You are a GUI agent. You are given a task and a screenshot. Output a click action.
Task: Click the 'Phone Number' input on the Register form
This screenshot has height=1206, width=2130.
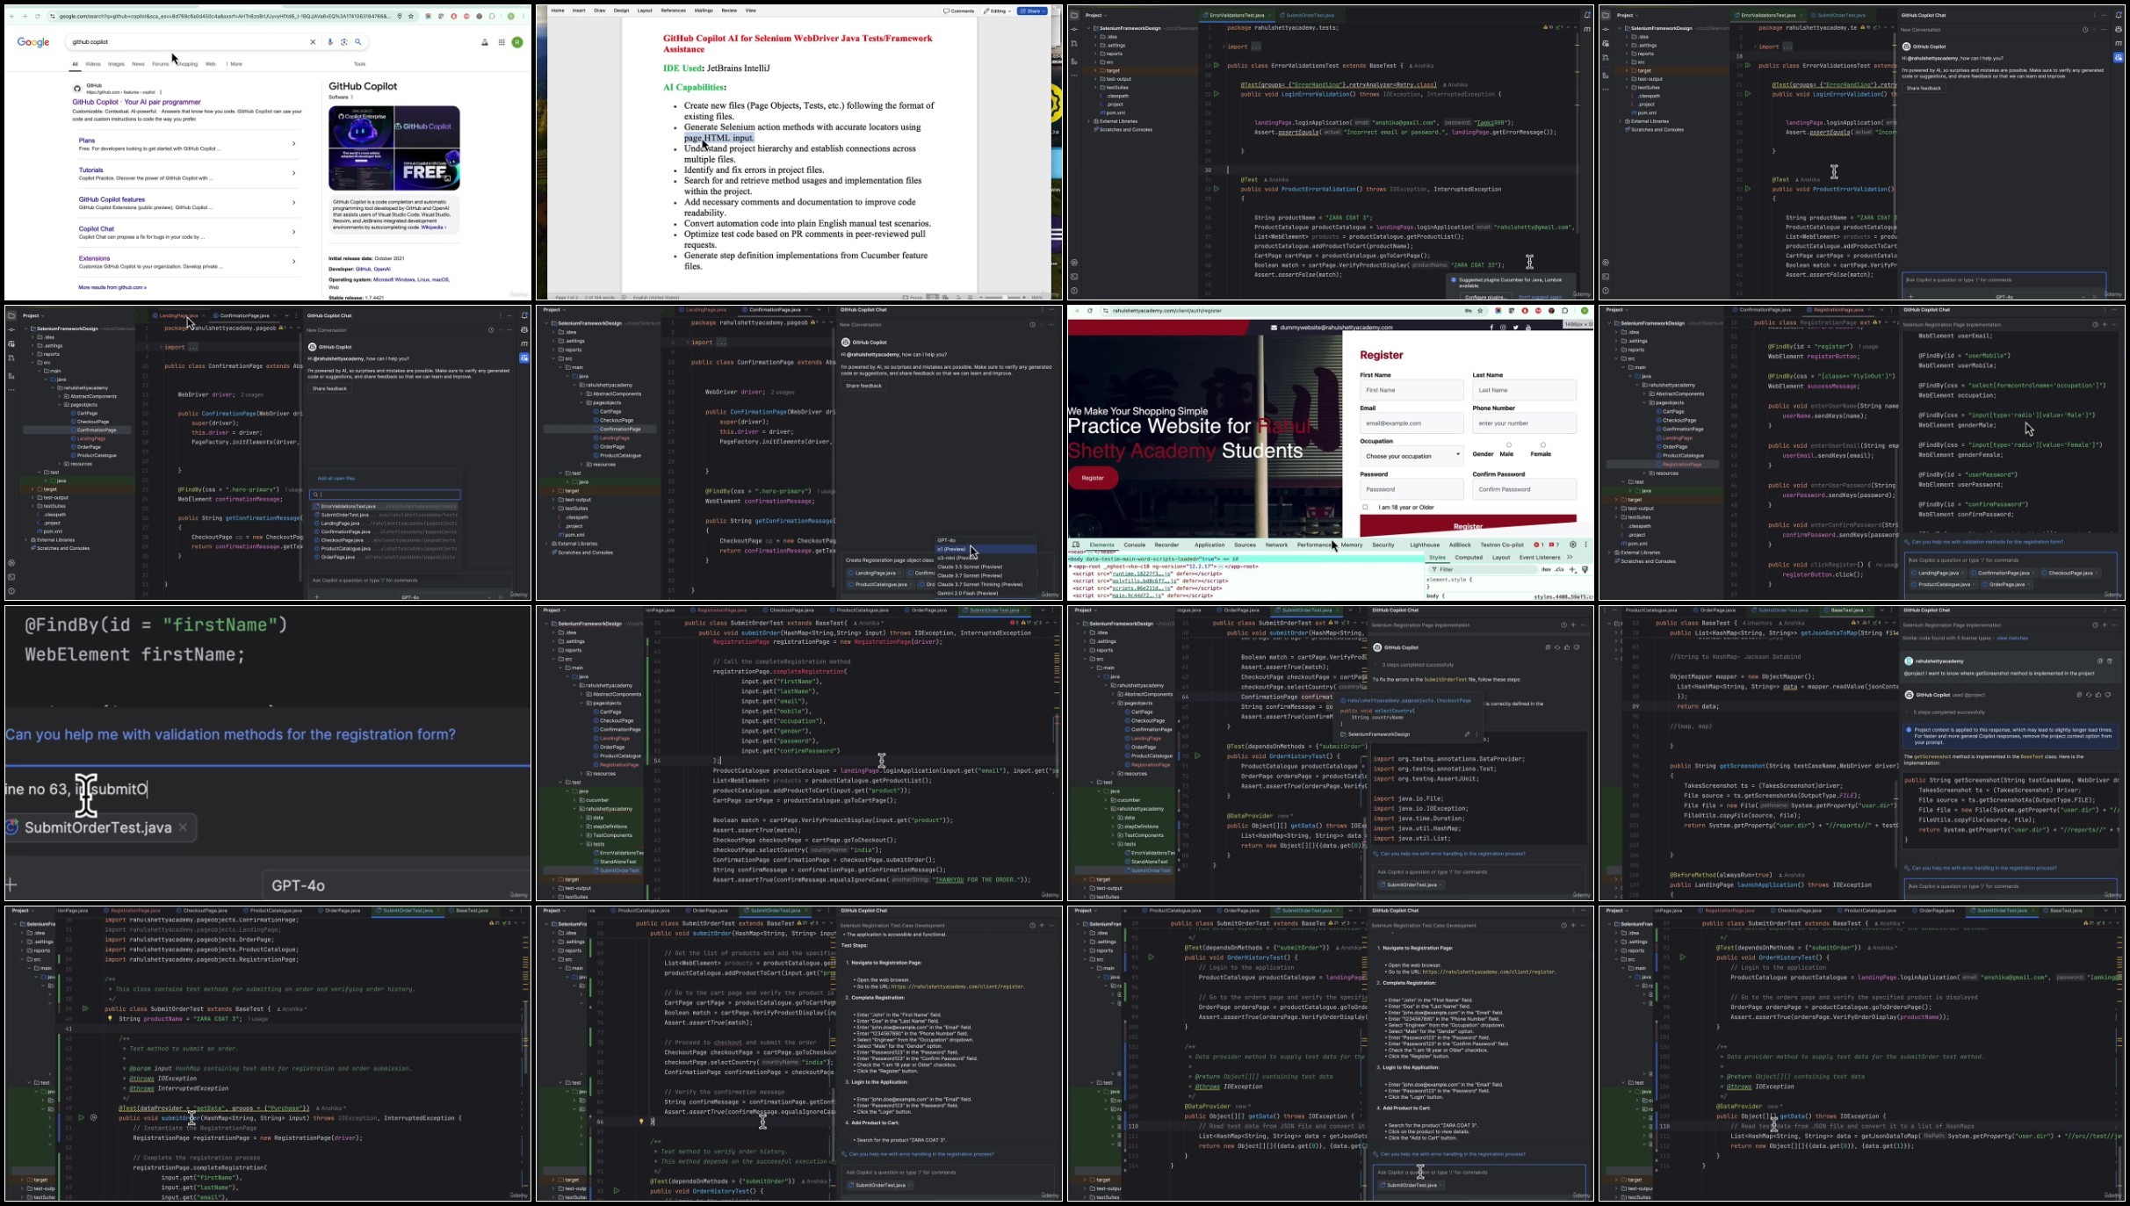(x=1524, y=423)
